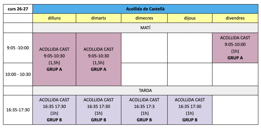Select the dilluns column header

55,18
